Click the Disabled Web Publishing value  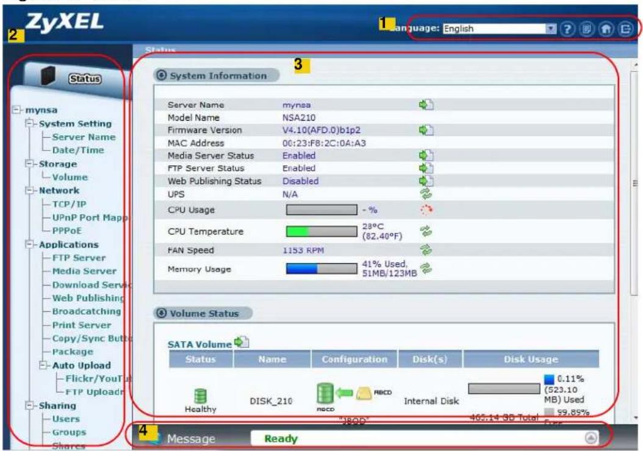click(x=300, y=181)
